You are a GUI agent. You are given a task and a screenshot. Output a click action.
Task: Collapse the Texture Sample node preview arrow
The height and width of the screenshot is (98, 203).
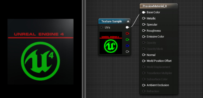(x=128, y=21)
